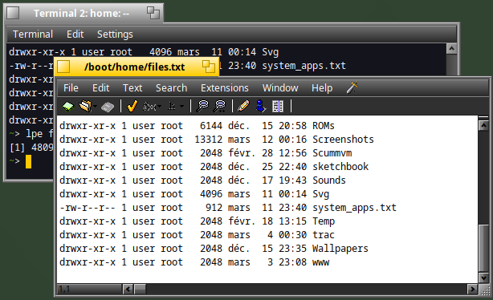Toggle the soft wrap columns icon
Image resolution: width=493 pixels, height=300 pixels.
point(278,106)
